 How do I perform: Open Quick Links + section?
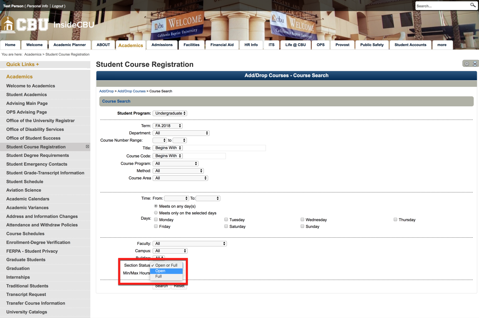23,64
